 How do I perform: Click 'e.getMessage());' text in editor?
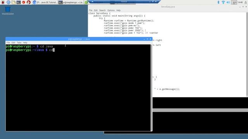(170, 89)
